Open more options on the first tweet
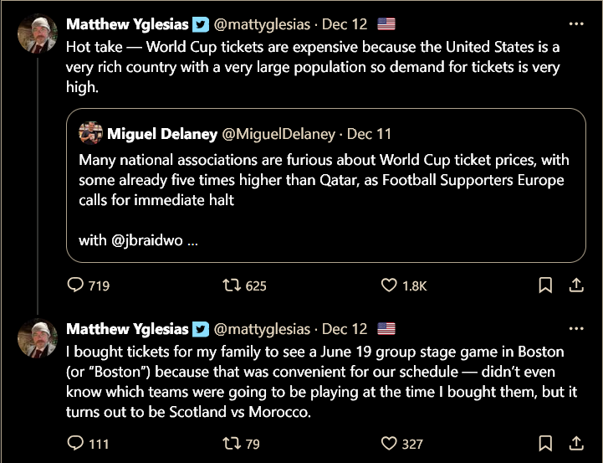Screen dimensions: 603x463 575,23
